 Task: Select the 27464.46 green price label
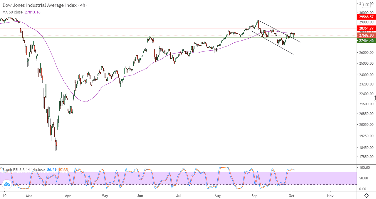(x=366, y=41)
